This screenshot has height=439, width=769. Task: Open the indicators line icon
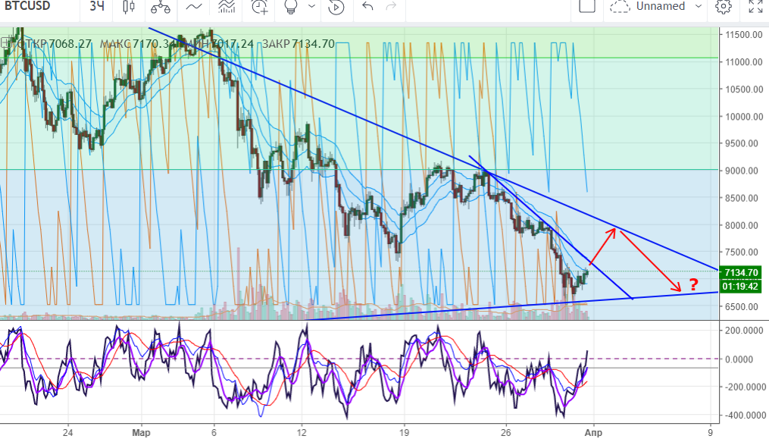click(x=194, y=7)
